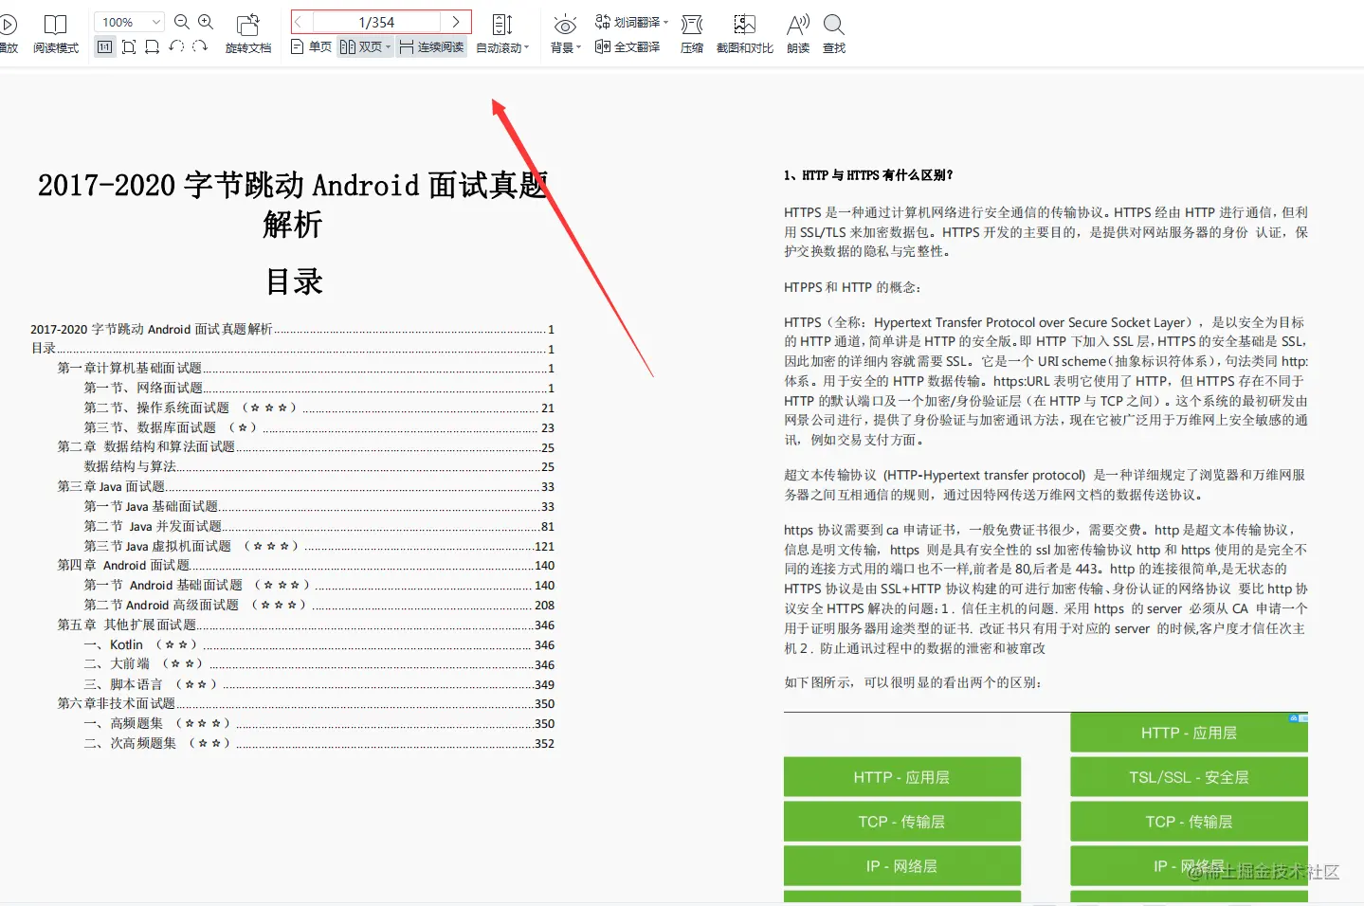Click the 播放 play icon

coord(8,24)
